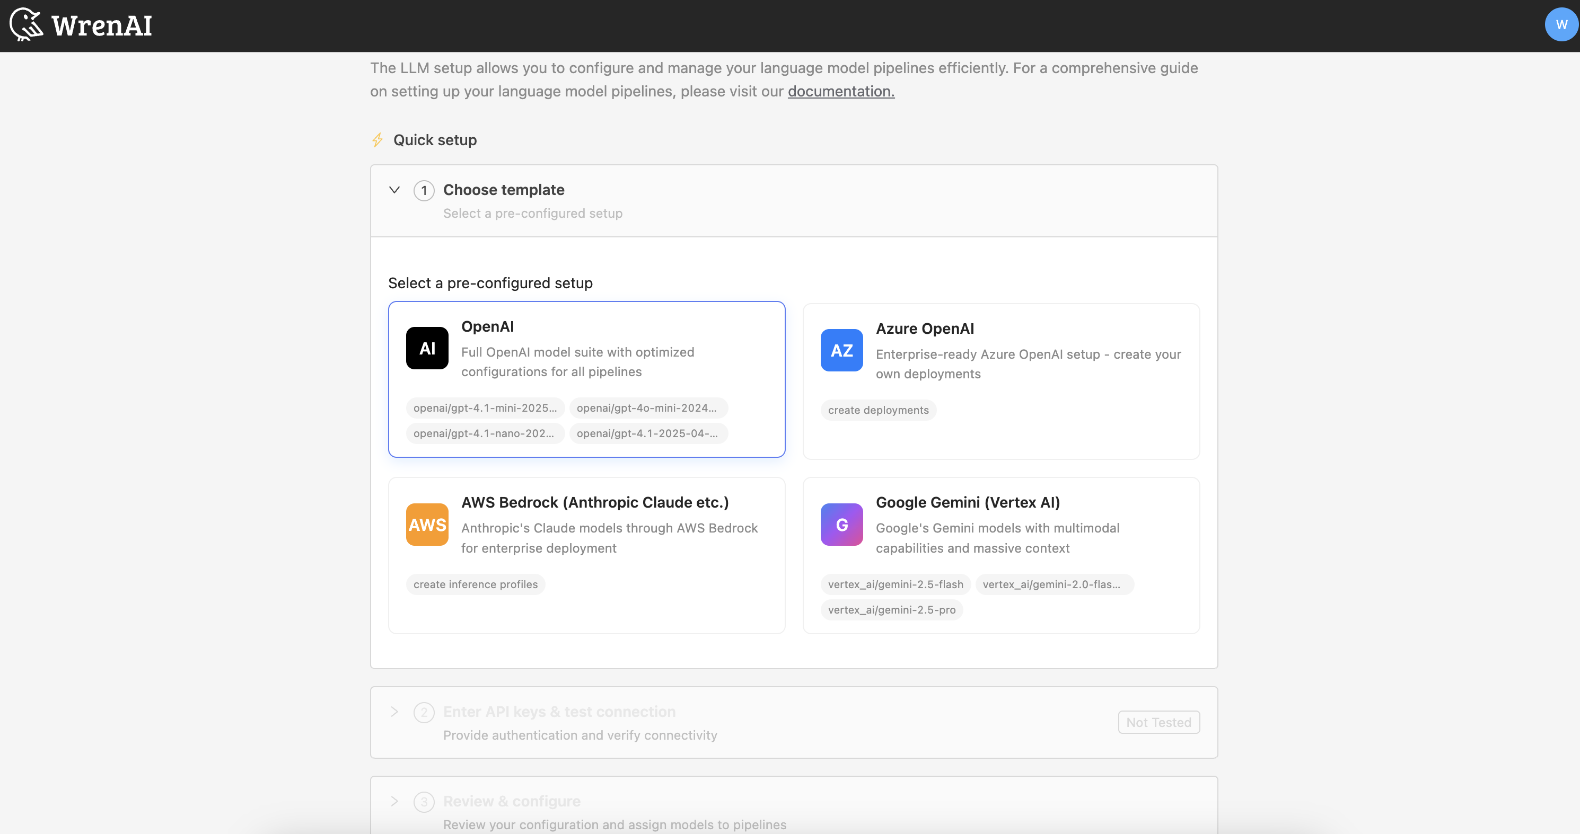This screenshot has height=834, width=1580.
Task: Collapse the Choose template section
Action: click(x=394, y=190)
